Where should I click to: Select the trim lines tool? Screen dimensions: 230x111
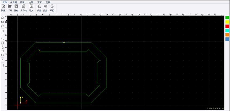pyautogui.click(x=2, y=60)
